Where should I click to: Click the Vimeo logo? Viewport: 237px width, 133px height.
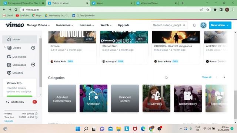pos(15,25)
